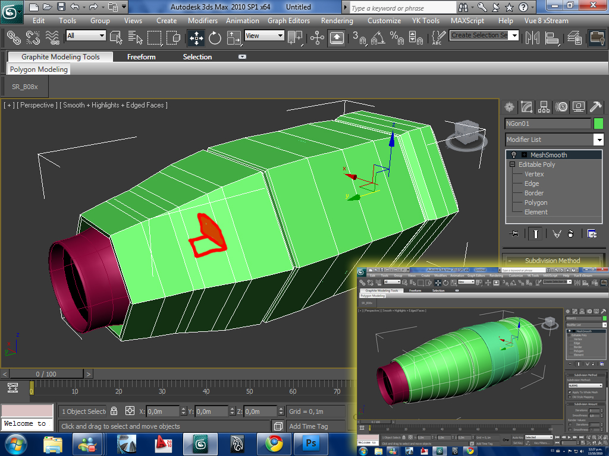This screenshot has width=609, height=456.
Task: Toggle the Pin Stack pushpin
Action: coord(514,234)
